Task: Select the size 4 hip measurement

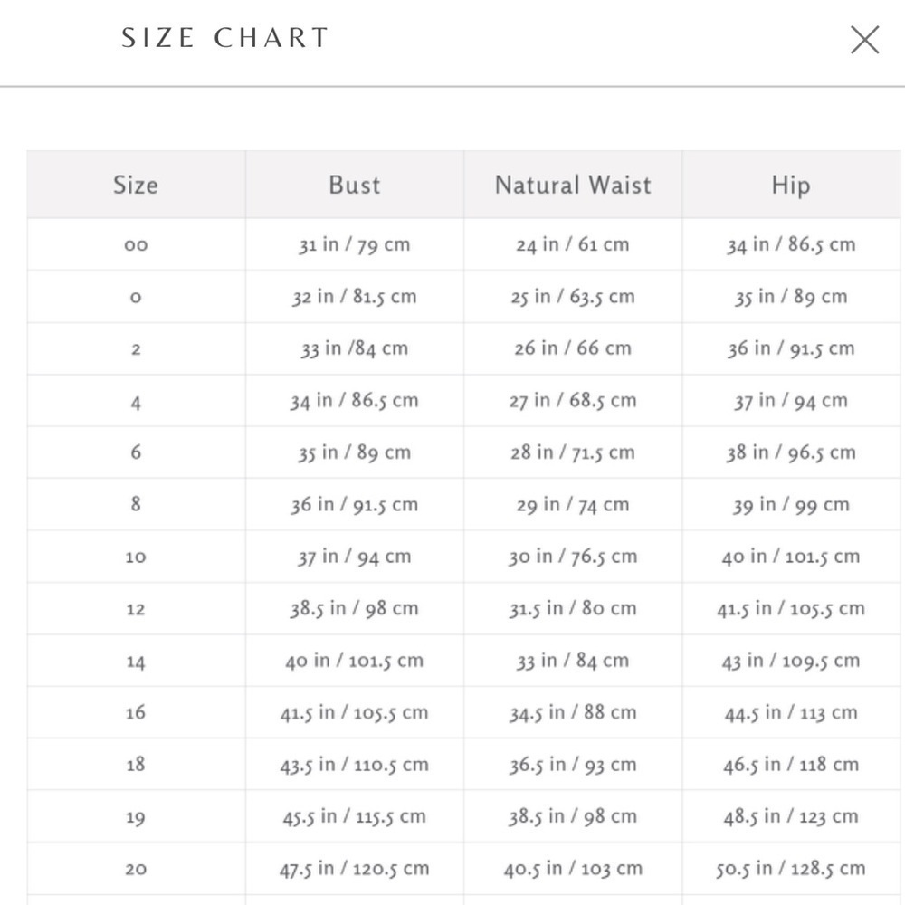Action: pos(791,401)
